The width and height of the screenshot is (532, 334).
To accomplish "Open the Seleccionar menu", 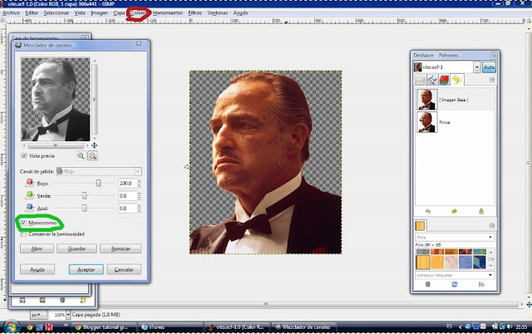I will click(57, 13).
